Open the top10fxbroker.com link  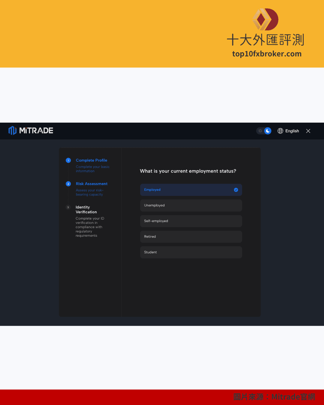[267, 54]
